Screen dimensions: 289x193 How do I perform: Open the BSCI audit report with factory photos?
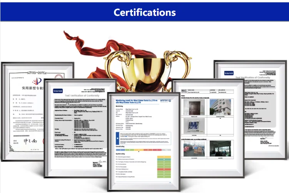pyautogui.click(x=208, y=128)
